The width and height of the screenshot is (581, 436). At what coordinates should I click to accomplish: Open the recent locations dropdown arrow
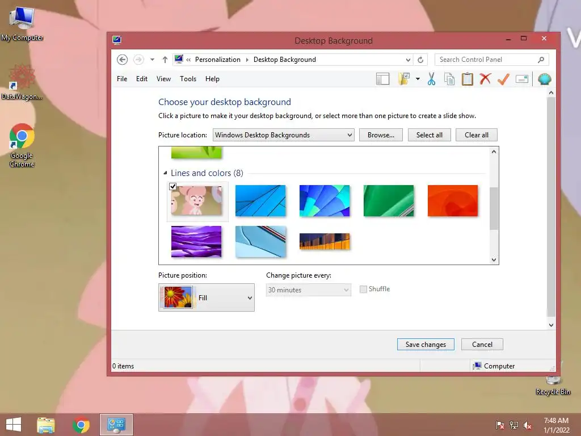click(x=152, y=60)
